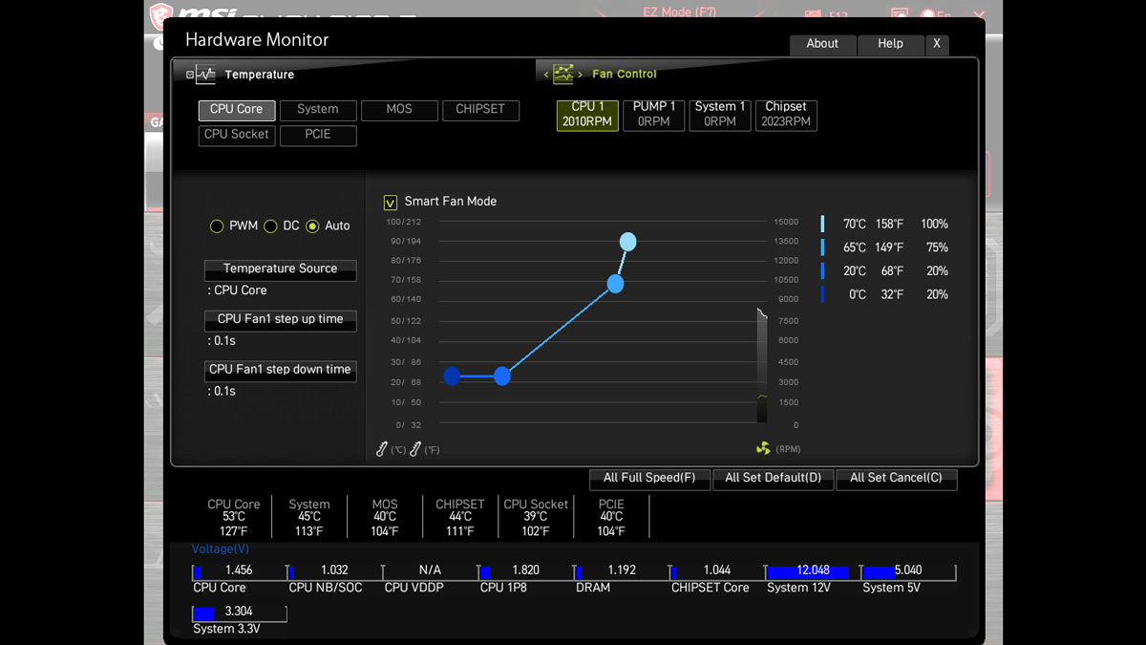Click the System 3.3V 3.304 voltage bar
The width and height of the screenshot is (1146, 645).
pos(239,613)
